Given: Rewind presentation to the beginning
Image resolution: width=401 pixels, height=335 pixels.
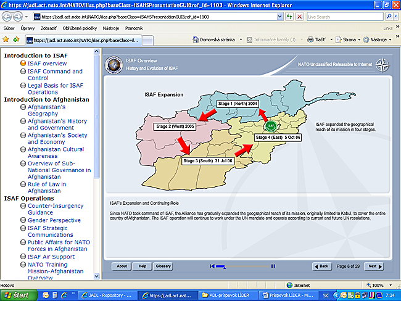Looking at the screenshot, I should pyautogui.click(x=212, y=267).
